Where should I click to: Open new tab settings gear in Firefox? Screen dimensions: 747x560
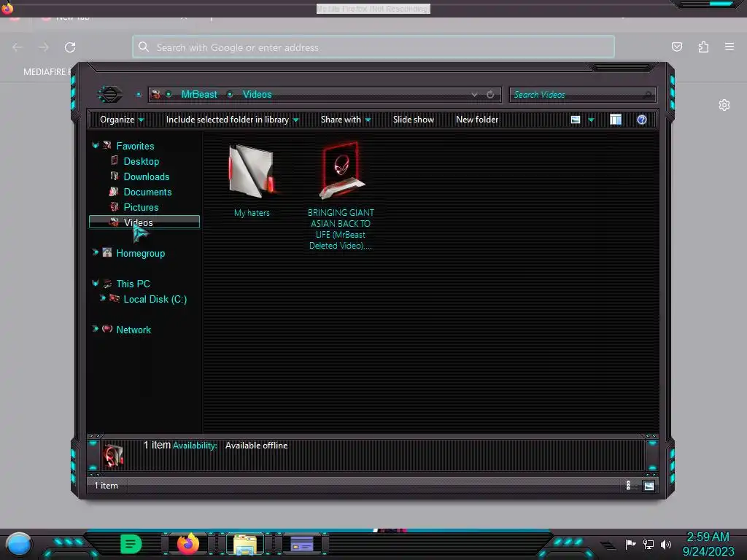[x=724, y=105]
